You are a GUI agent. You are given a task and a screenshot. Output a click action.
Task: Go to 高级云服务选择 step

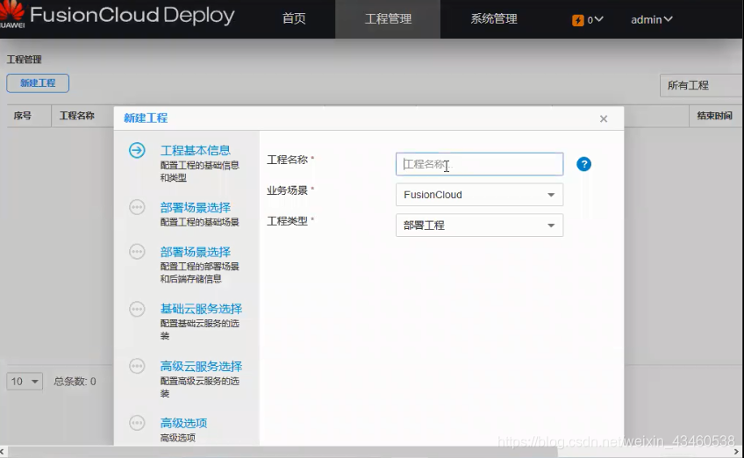[x=201, y=366]
